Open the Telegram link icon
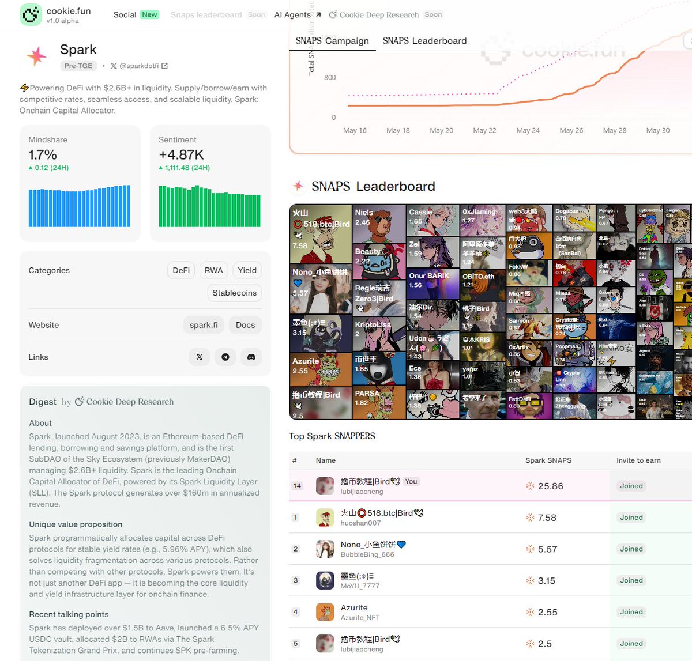Viewport: 692px width, 661px height. tap(225, 357)
